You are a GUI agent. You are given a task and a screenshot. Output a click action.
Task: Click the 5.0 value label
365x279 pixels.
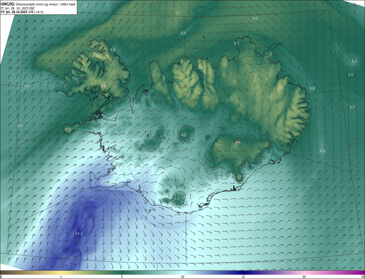[350, 75]
